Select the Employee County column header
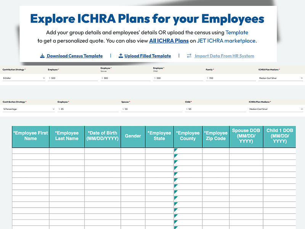The image size is (305, 229). point(188,136)
